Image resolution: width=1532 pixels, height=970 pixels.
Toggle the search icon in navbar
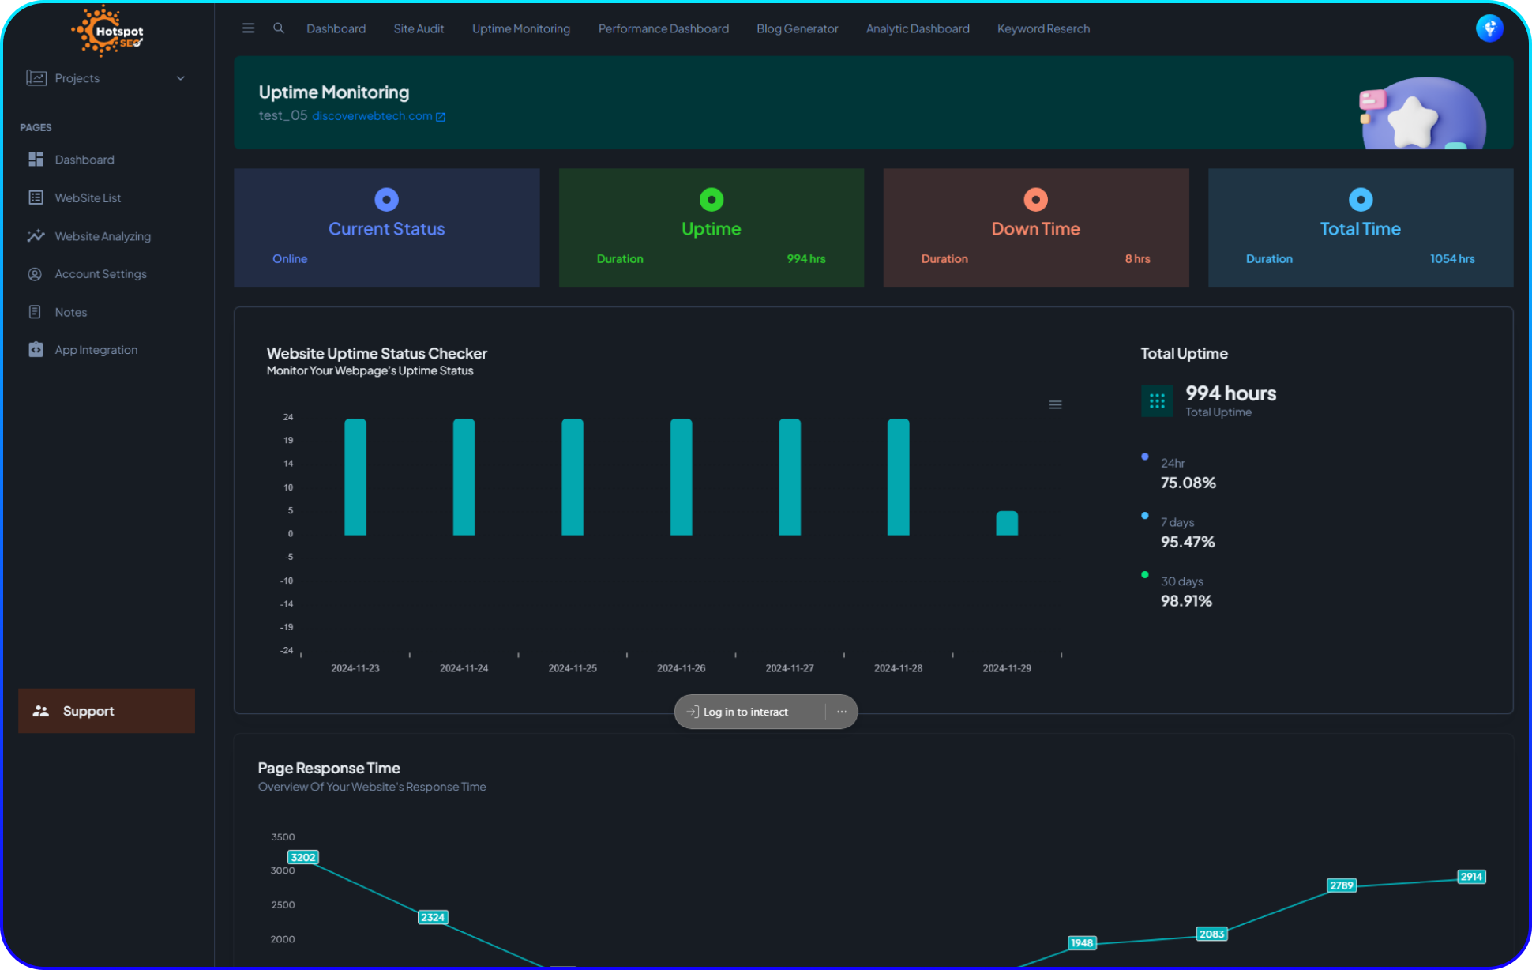click(278, 28)
